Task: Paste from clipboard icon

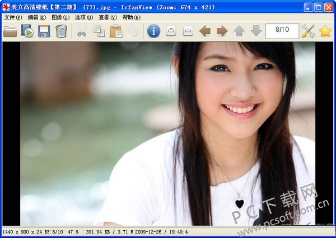Action: (x=116, y=31)
